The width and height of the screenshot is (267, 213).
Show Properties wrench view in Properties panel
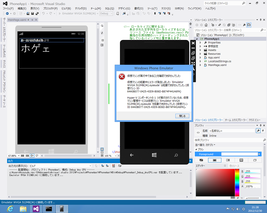click(258, 131)
